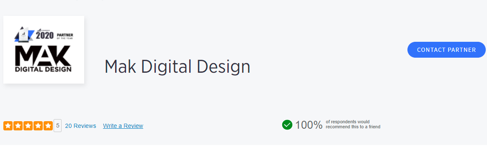This screenshot has height=168, width=487.
Task: Click the respondents would recommend text
Action: pos(353,124)
